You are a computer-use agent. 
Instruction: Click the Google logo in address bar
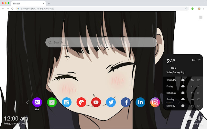tap(18, 9)
